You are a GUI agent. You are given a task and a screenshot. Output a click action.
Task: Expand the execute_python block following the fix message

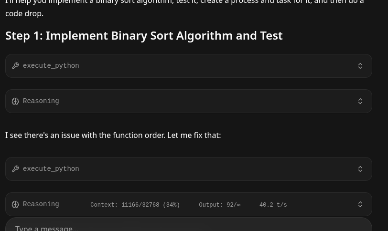click(x=360, y=169)
